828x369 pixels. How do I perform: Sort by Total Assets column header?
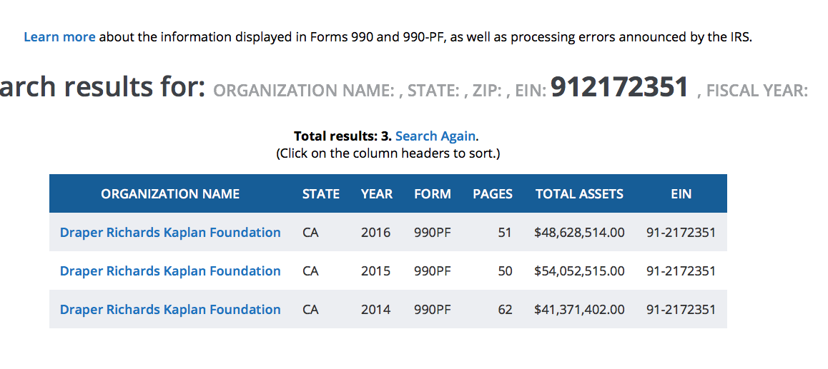(579, 194)
